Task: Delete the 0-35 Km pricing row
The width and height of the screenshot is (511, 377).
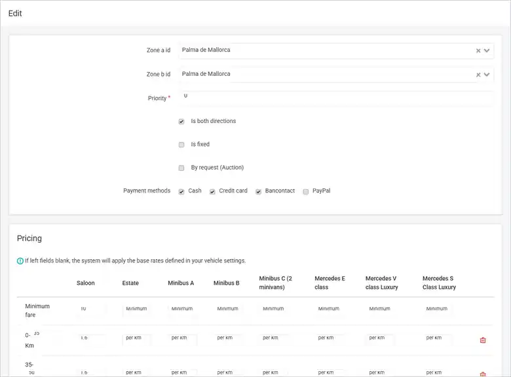Action: point(483,340)
